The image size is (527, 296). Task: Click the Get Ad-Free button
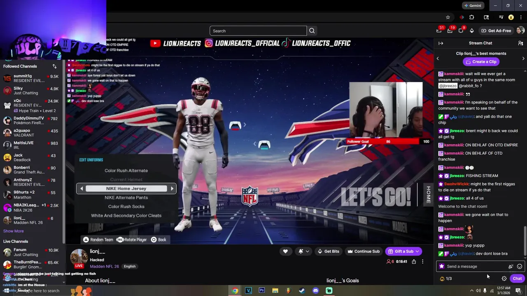[x=496, y=31]
